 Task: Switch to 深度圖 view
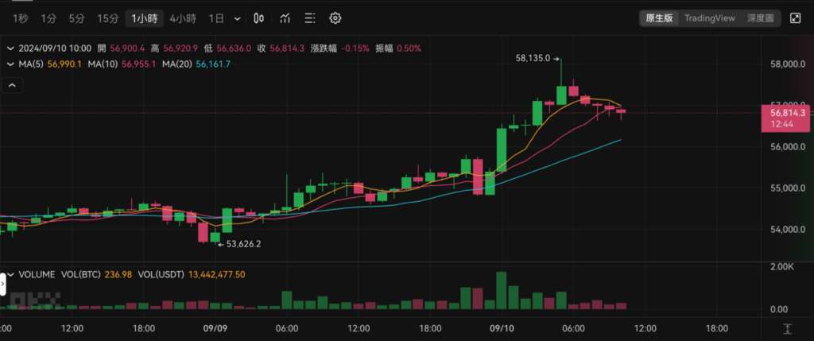pos(760,18)
